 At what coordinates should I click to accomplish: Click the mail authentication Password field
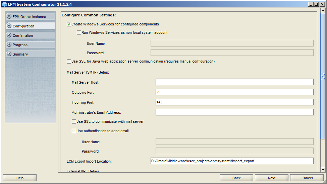click(x=234, y=151)
